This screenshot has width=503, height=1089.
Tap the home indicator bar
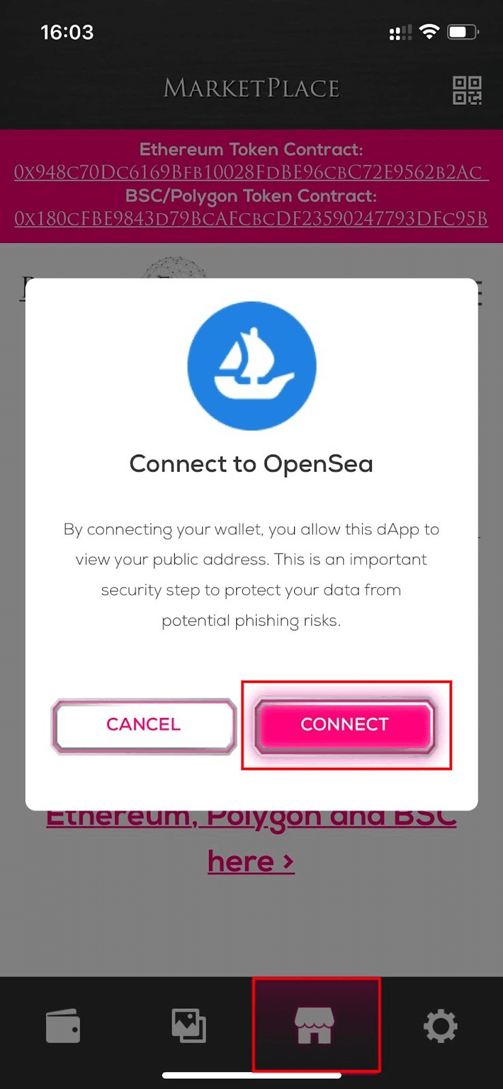tap(251, 1075)
